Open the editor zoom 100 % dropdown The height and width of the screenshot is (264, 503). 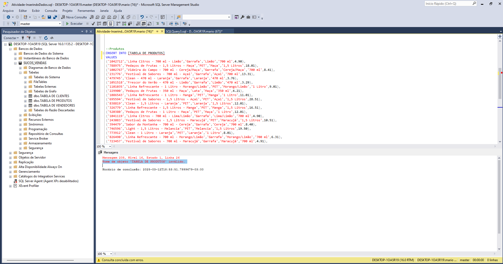coord(110,146)
